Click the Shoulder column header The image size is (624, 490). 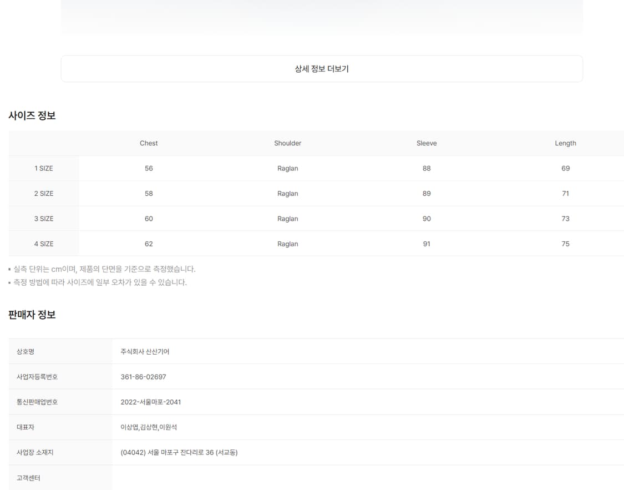(x=287, y=143)
